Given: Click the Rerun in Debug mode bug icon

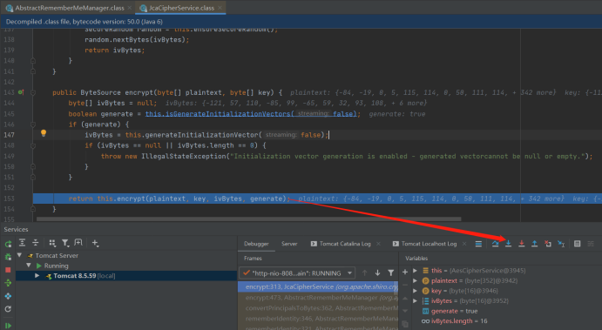Looking at the screenshot, I should (8, 257).
